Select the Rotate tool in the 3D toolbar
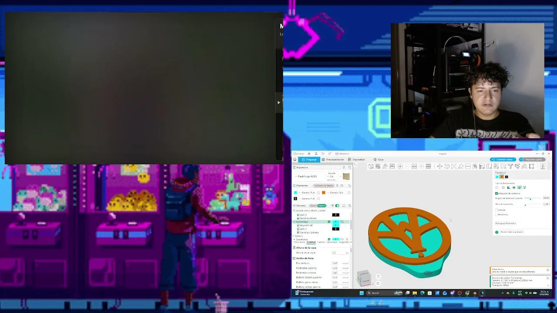Viewport: 557px width, 313px height. [x=446, y=166]
